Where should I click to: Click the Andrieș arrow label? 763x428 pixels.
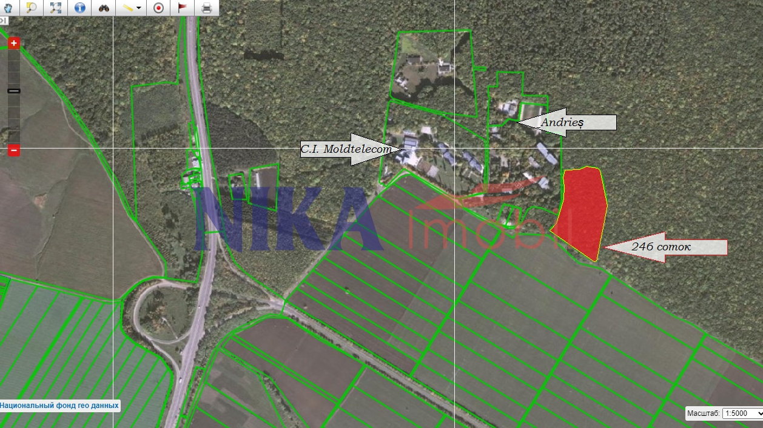tap(567, 122)
